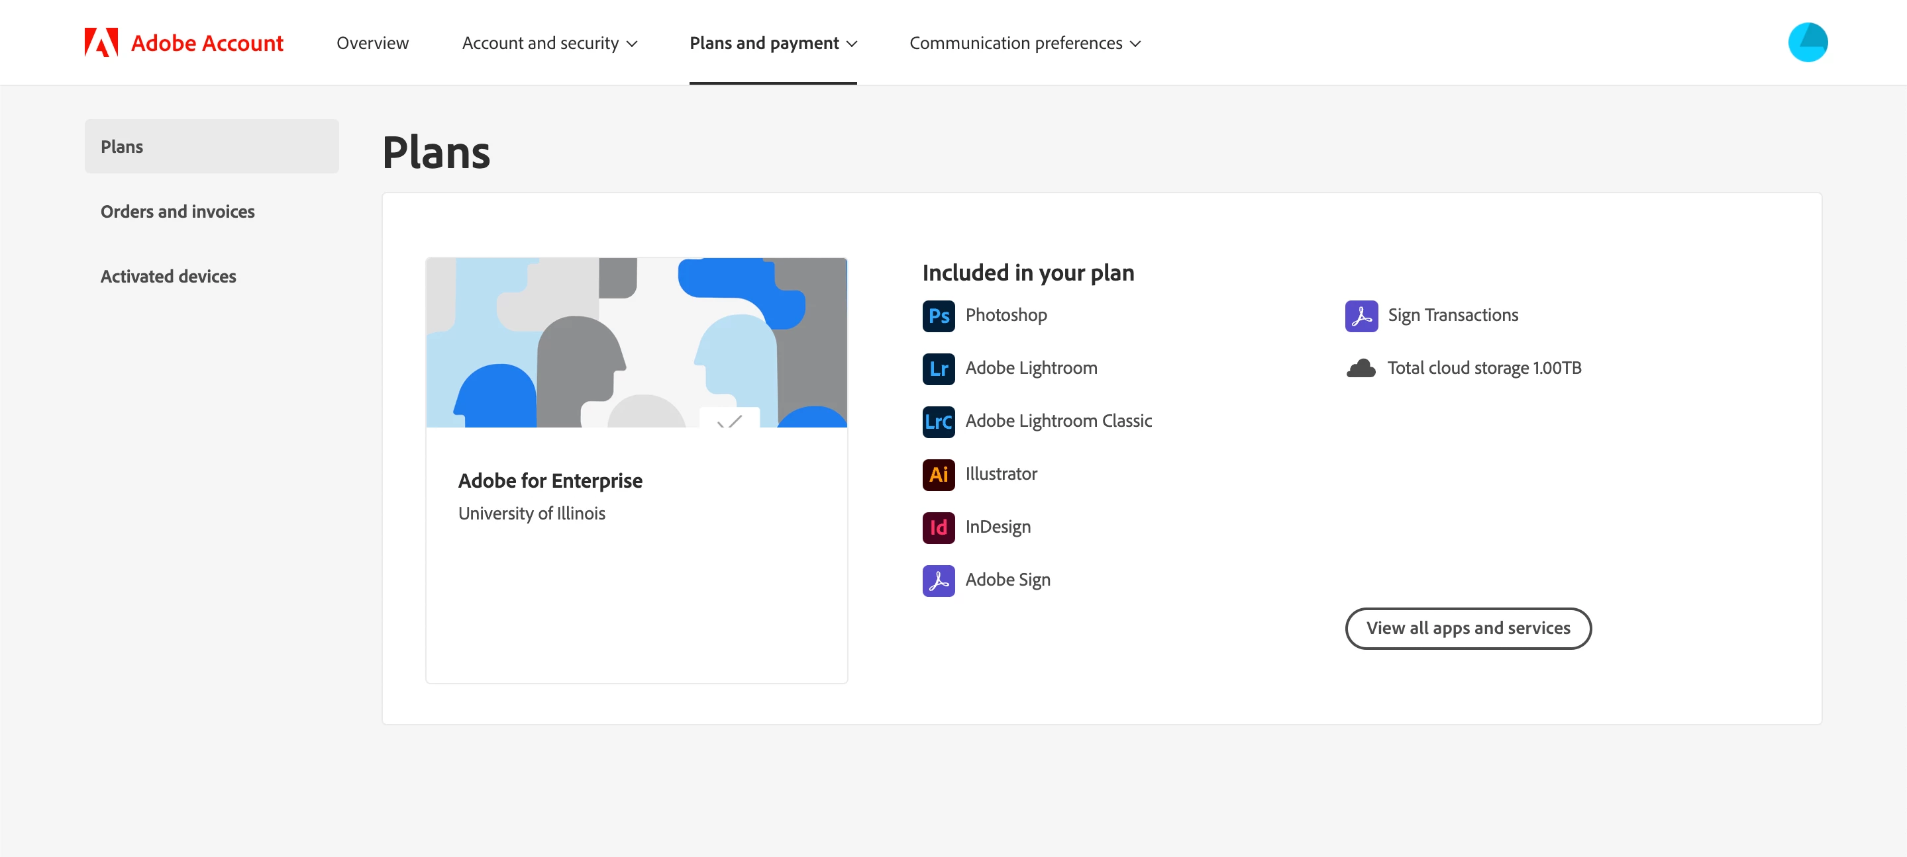Viewport: 1907px width, 857px height.
Task: Expand Plans and payment dropdown
Action: point(773,44)
